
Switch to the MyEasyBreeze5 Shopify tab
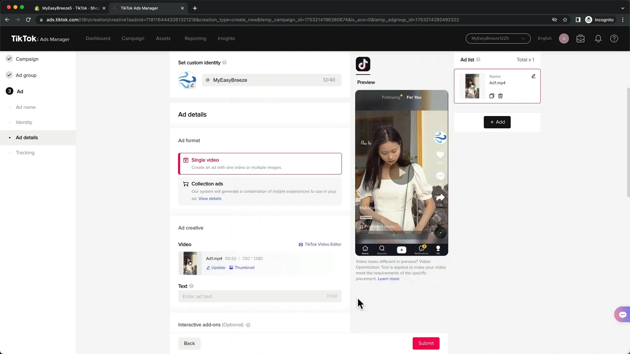click(70, 8)
